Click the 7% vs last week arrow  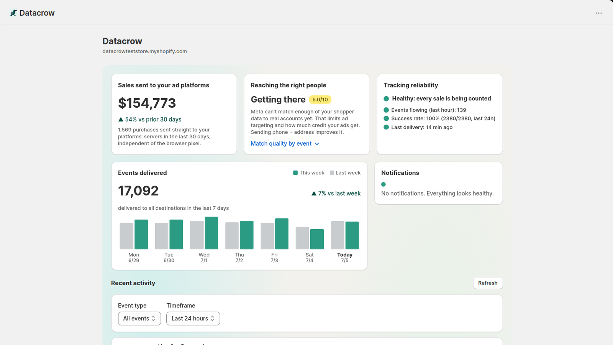tap(314, 194)
